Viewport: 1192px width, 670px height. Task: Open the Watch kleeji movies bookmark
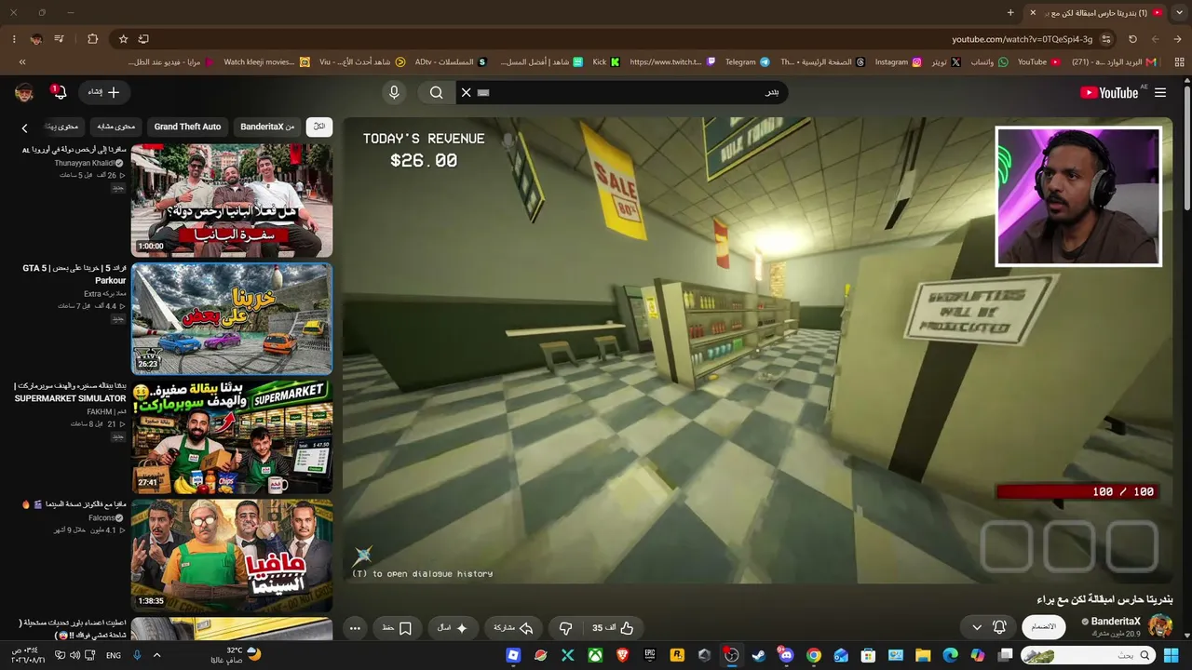tap(266, 62)
